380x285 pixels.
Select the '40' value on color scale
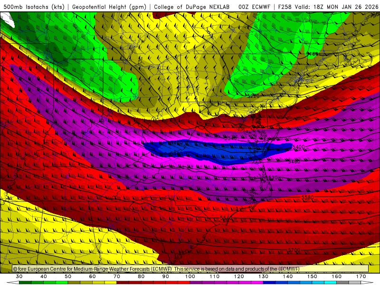pyautogui.click(x=43, y=276)
